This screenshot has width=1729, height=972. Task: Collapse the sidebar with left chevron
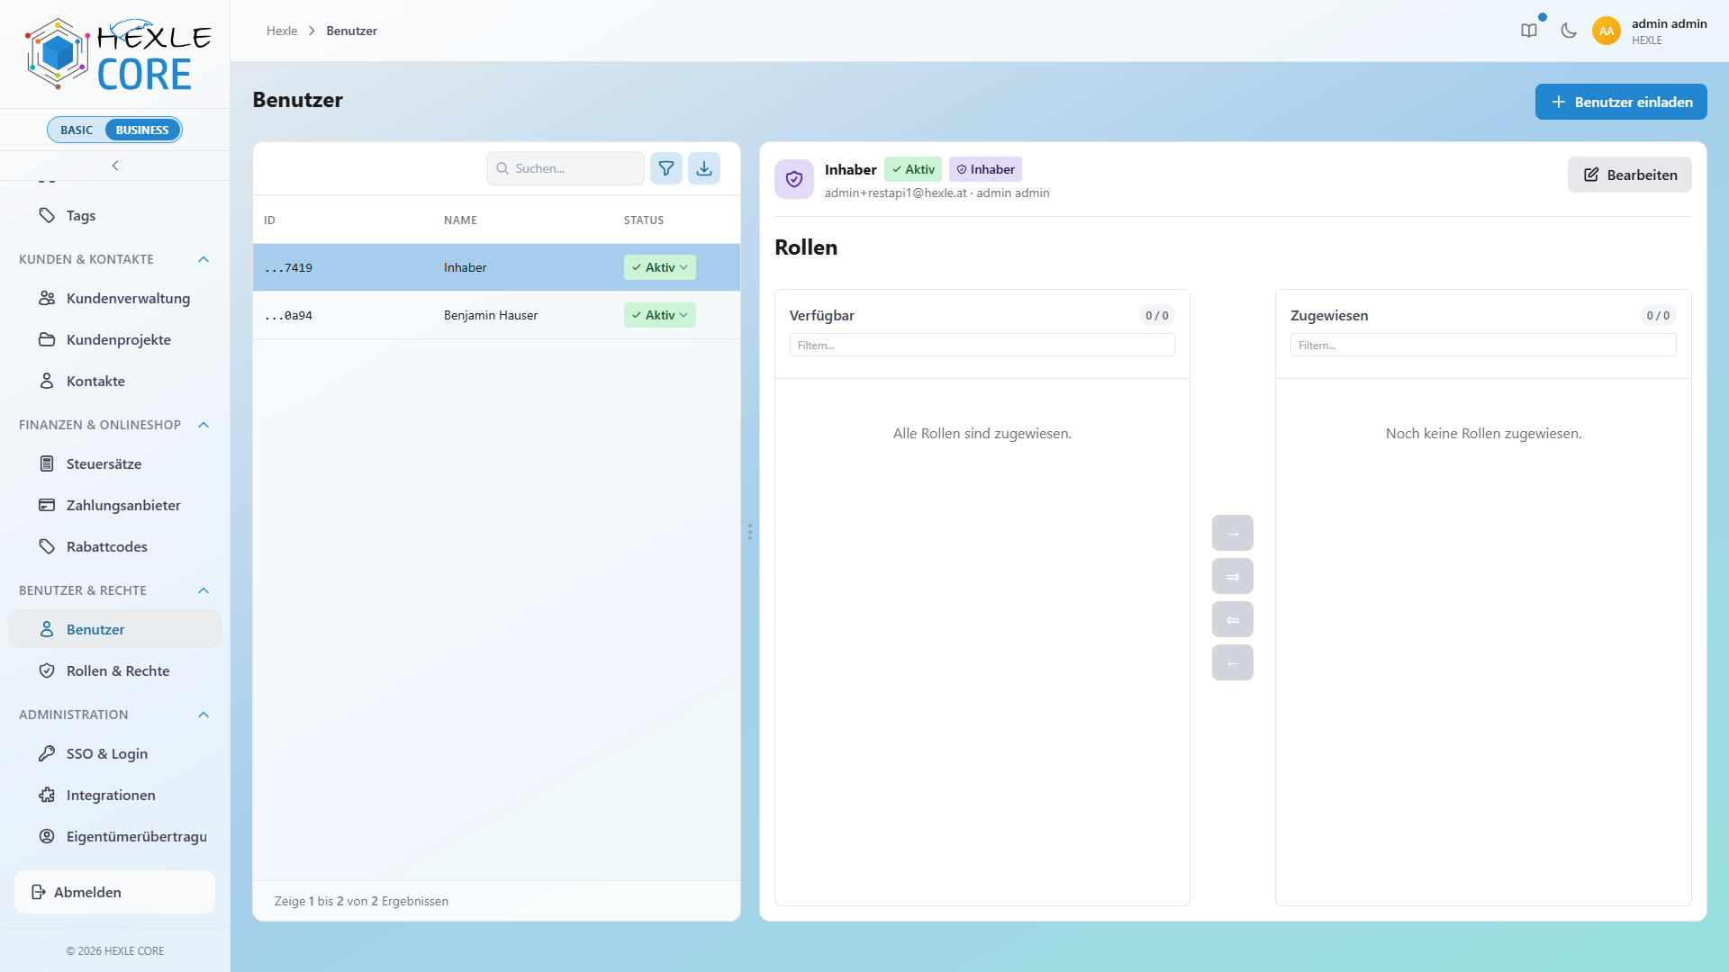pos(115,166)
